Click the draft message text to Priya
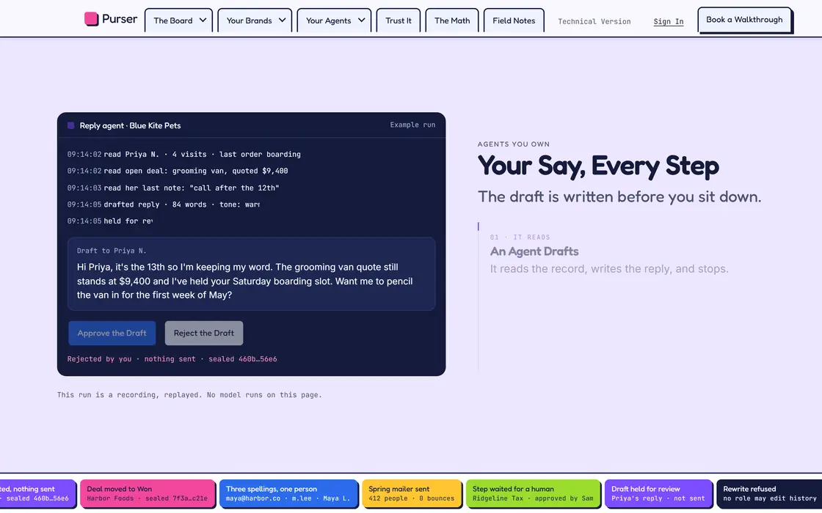 [245, 281]
